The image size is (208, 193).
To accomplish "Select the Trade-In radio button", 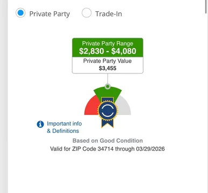I will pyautogui.click(x=87, y=13).
